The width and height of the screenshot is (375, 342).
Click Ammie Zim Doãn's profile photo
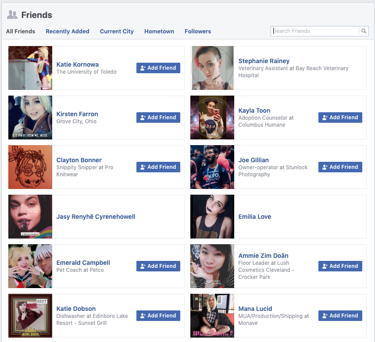click(212, 266)
